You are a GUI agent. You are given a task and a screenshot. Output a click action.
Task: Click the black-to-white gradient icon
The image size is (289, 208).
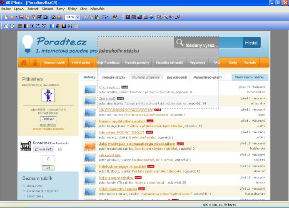click(26, 26)
